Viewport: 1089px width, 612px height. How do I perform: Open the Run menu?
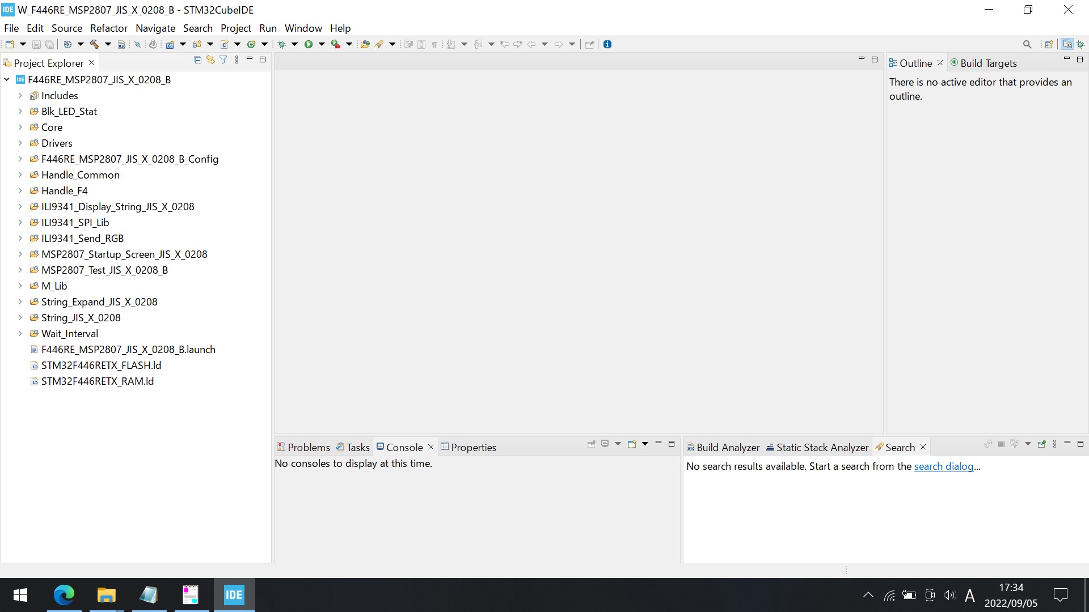(267, 28)
